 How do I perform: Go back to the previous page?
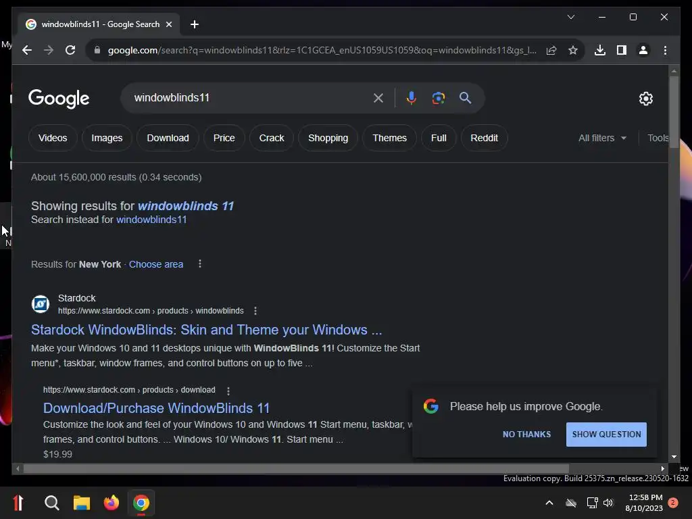click(27, 50)
